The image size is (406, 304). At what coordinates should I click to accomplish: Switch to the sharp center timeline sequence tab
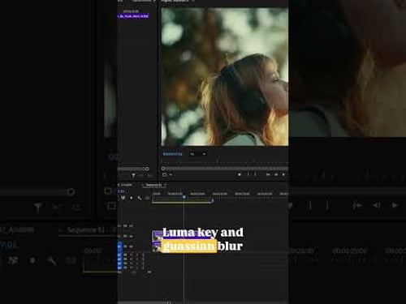153,185
